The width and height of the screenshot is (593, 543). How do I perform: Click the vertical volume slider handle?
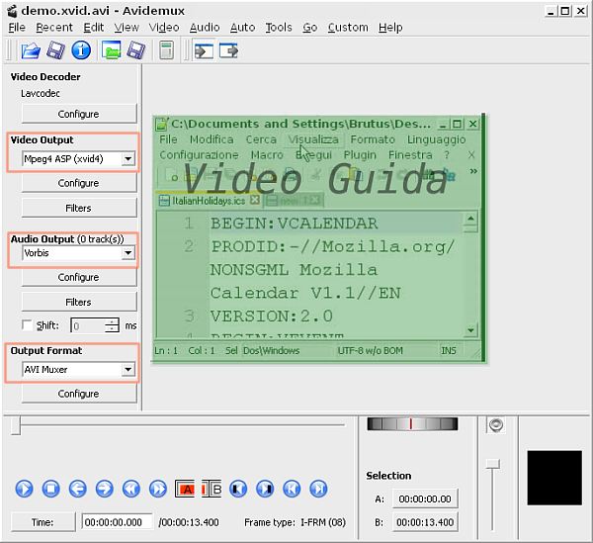(x=494, y=464)
